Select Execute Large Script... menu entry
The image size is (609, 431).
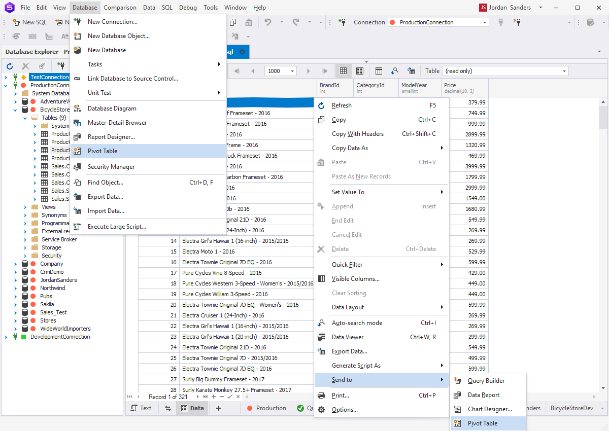(148, 227)
